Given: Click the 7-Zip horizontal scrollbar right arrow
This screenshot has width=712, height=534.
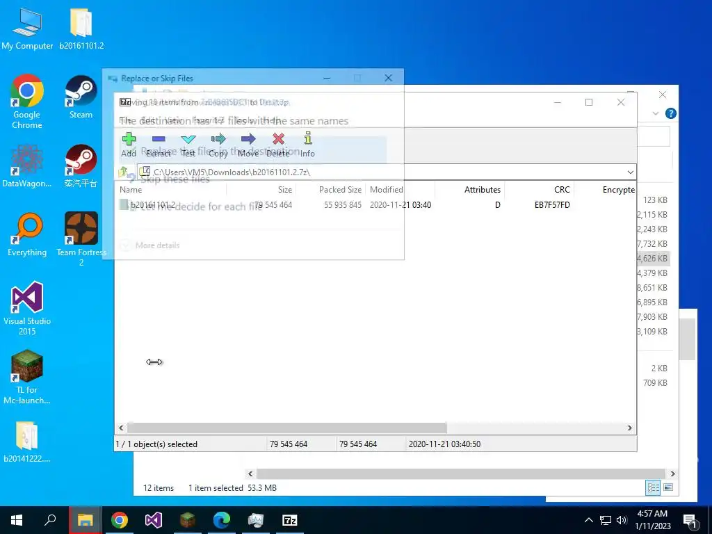Looking at the screenshot, I should tap(629, 428).
